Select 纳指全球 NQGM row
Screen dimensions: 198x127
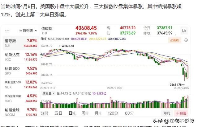(21, 112)
